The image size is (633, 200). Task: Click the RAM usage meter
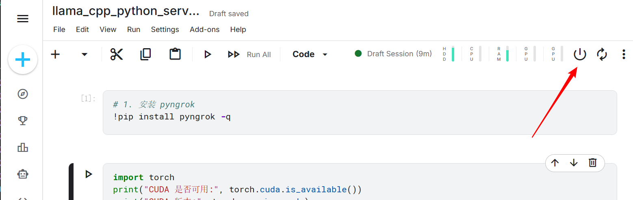(x=503, y=54)
